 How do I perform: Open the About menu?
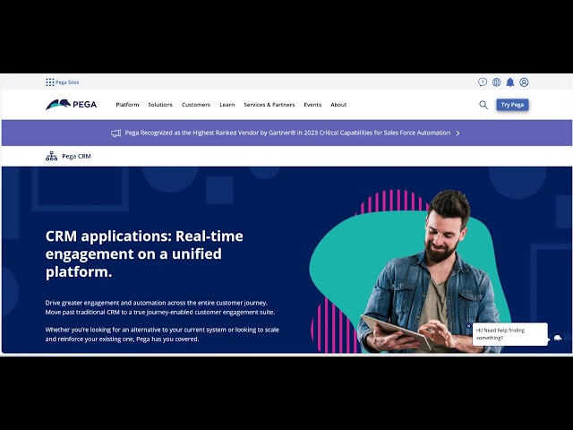coord(338,105)
